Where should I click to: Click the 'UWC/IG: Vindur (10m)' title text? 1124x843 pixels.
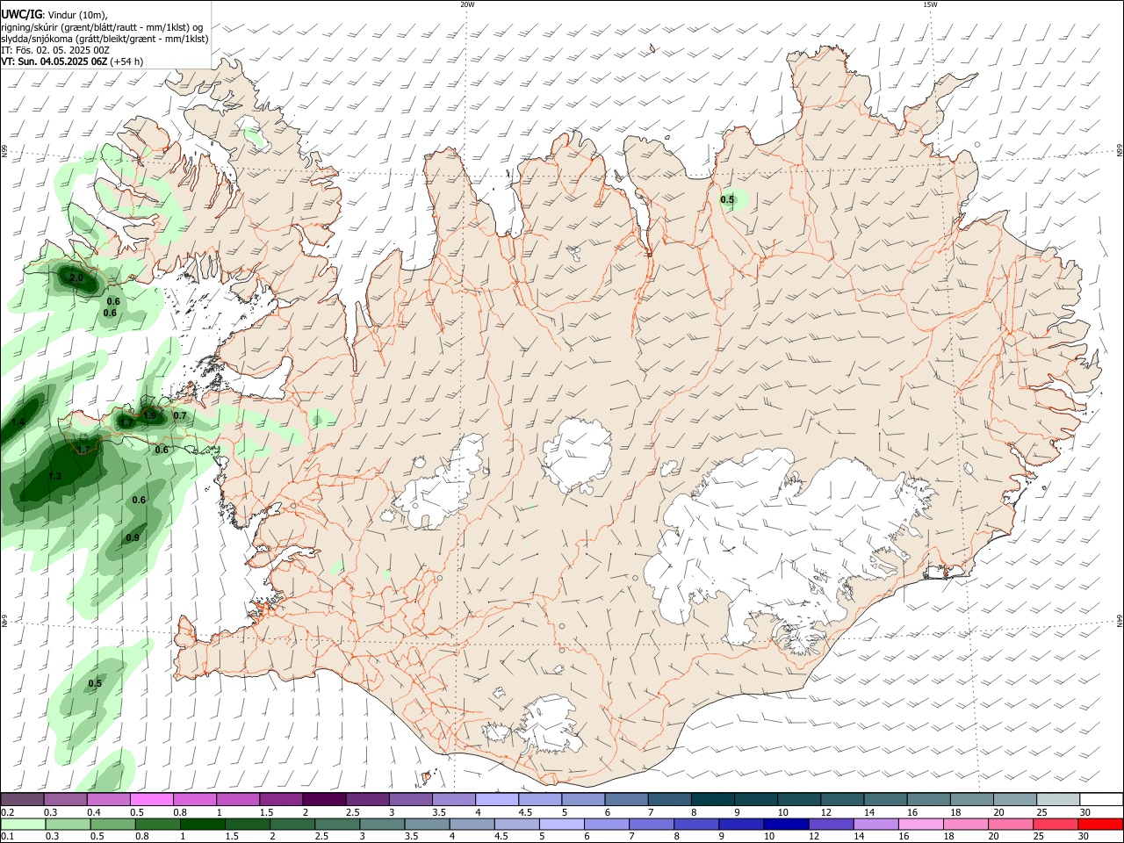tap(54, 14)
